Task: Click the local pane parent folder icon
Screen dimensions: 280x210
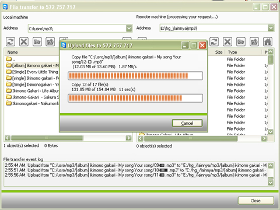Action: pos(50,42)
